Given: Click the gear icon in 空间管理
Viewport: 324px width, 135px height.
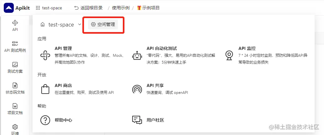Looking at the screenshot, I should [93, 24].
